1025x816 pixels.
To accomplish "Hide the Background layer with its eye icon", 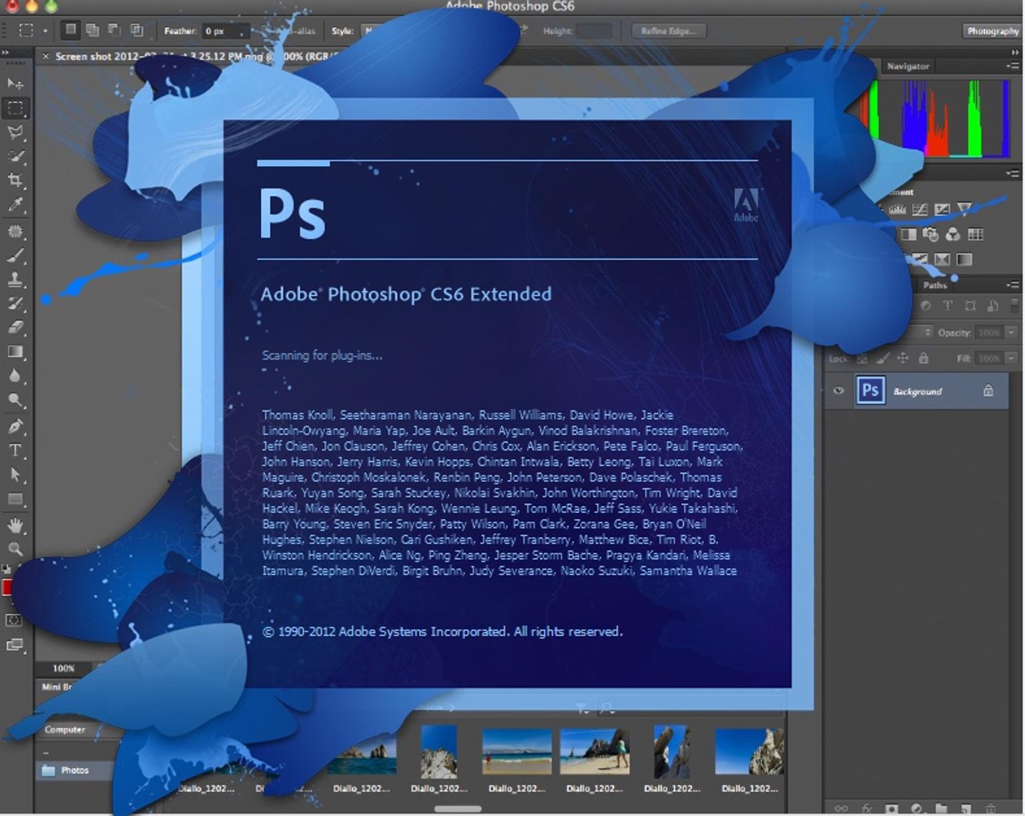I will click(x=839, y=391).
